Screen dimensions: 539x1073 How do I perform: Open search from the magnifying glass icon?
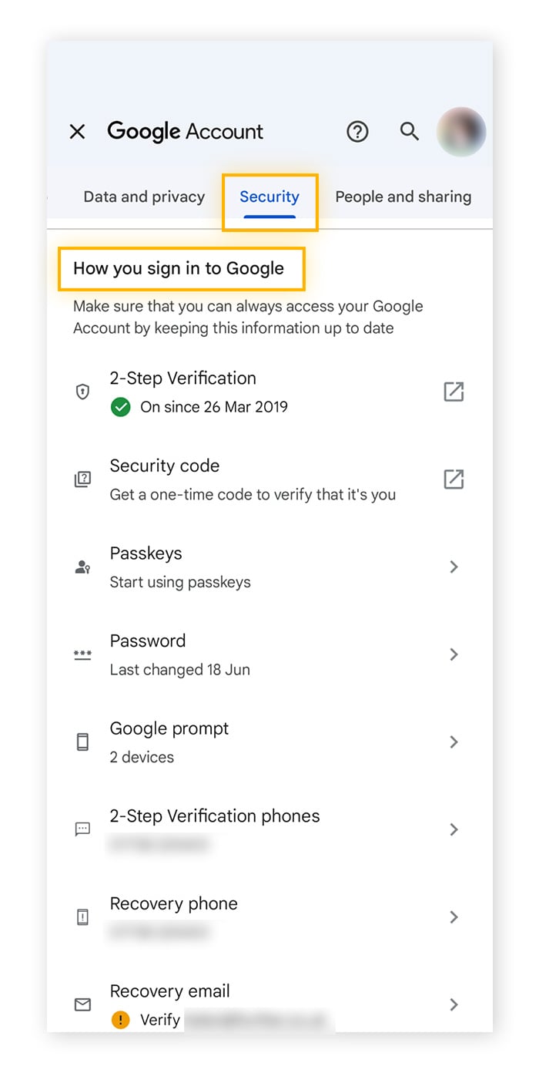(x=410, y=132)
